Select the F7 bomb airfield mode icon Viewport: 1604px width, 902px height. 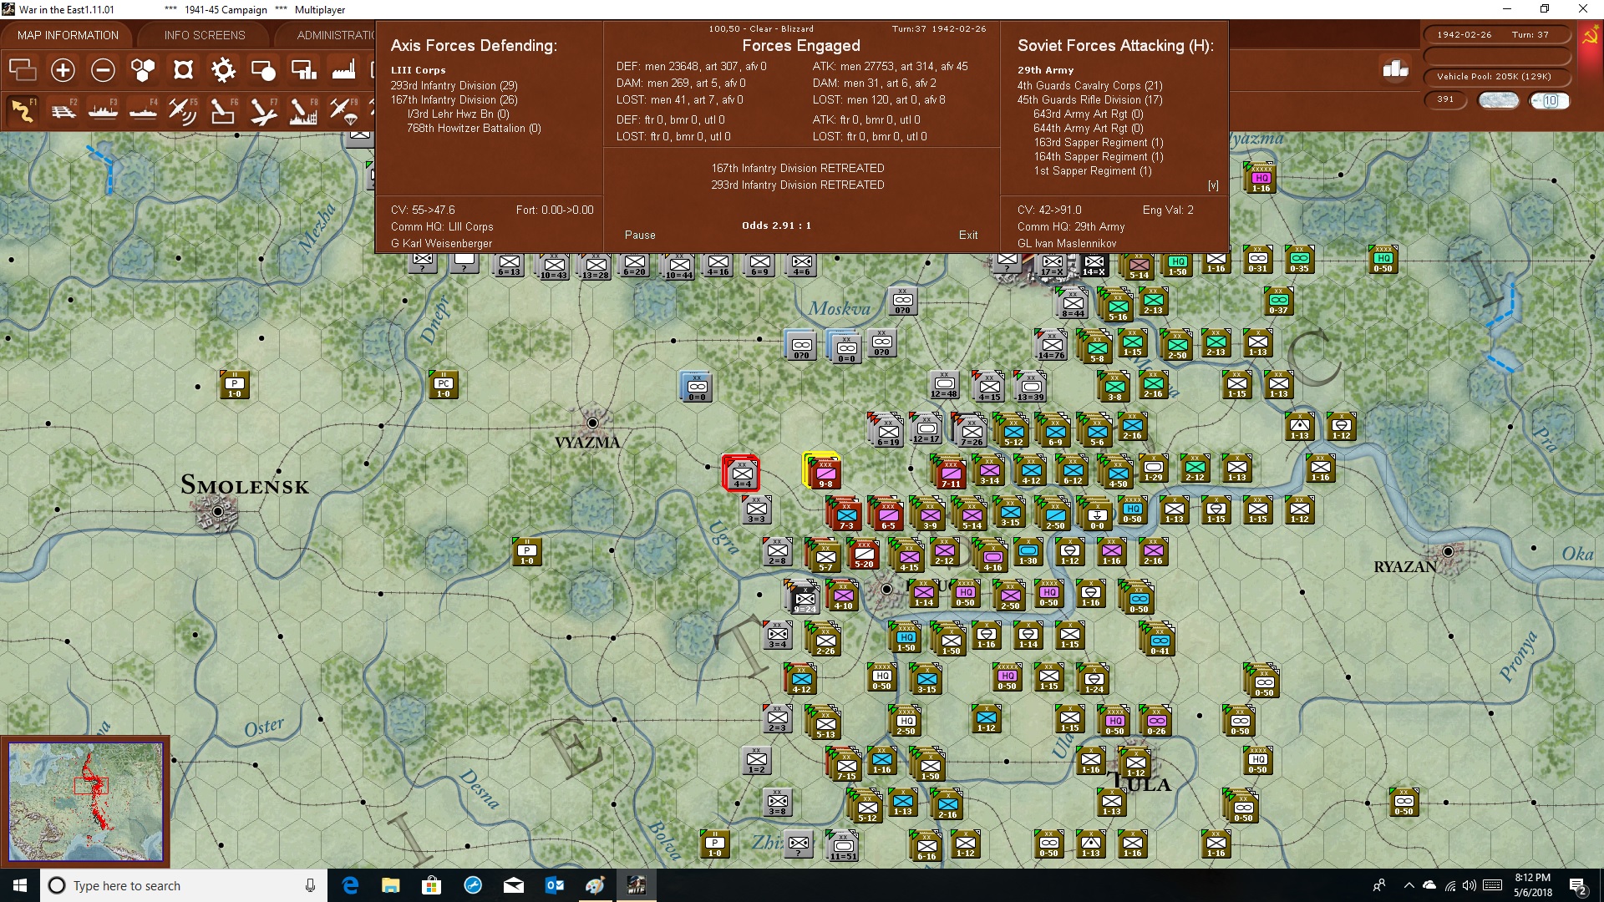[x=263, y=110]
